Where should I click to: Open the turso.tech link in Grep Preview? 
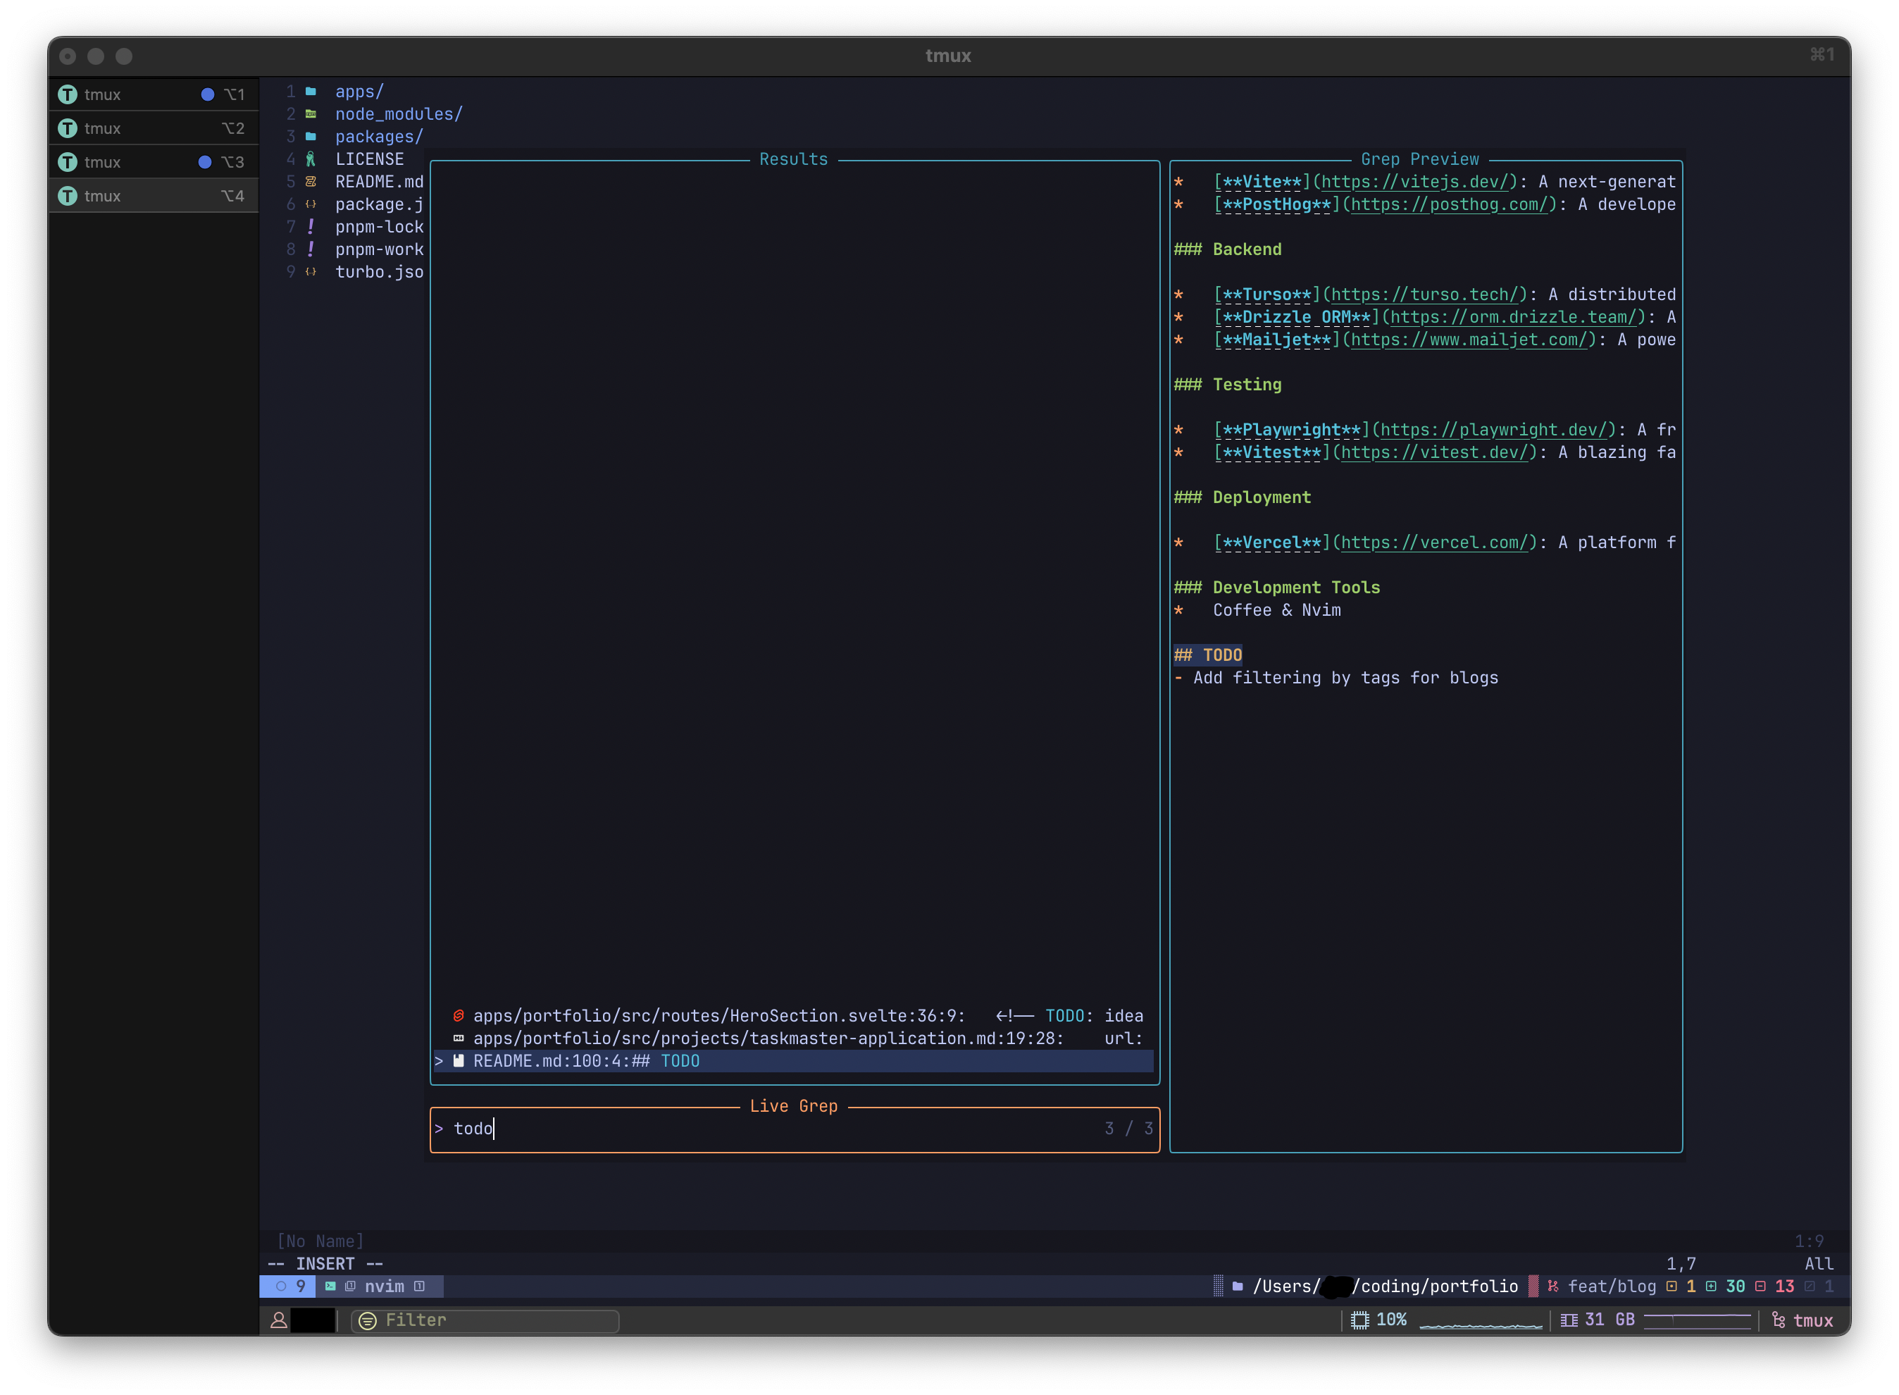1424,294
